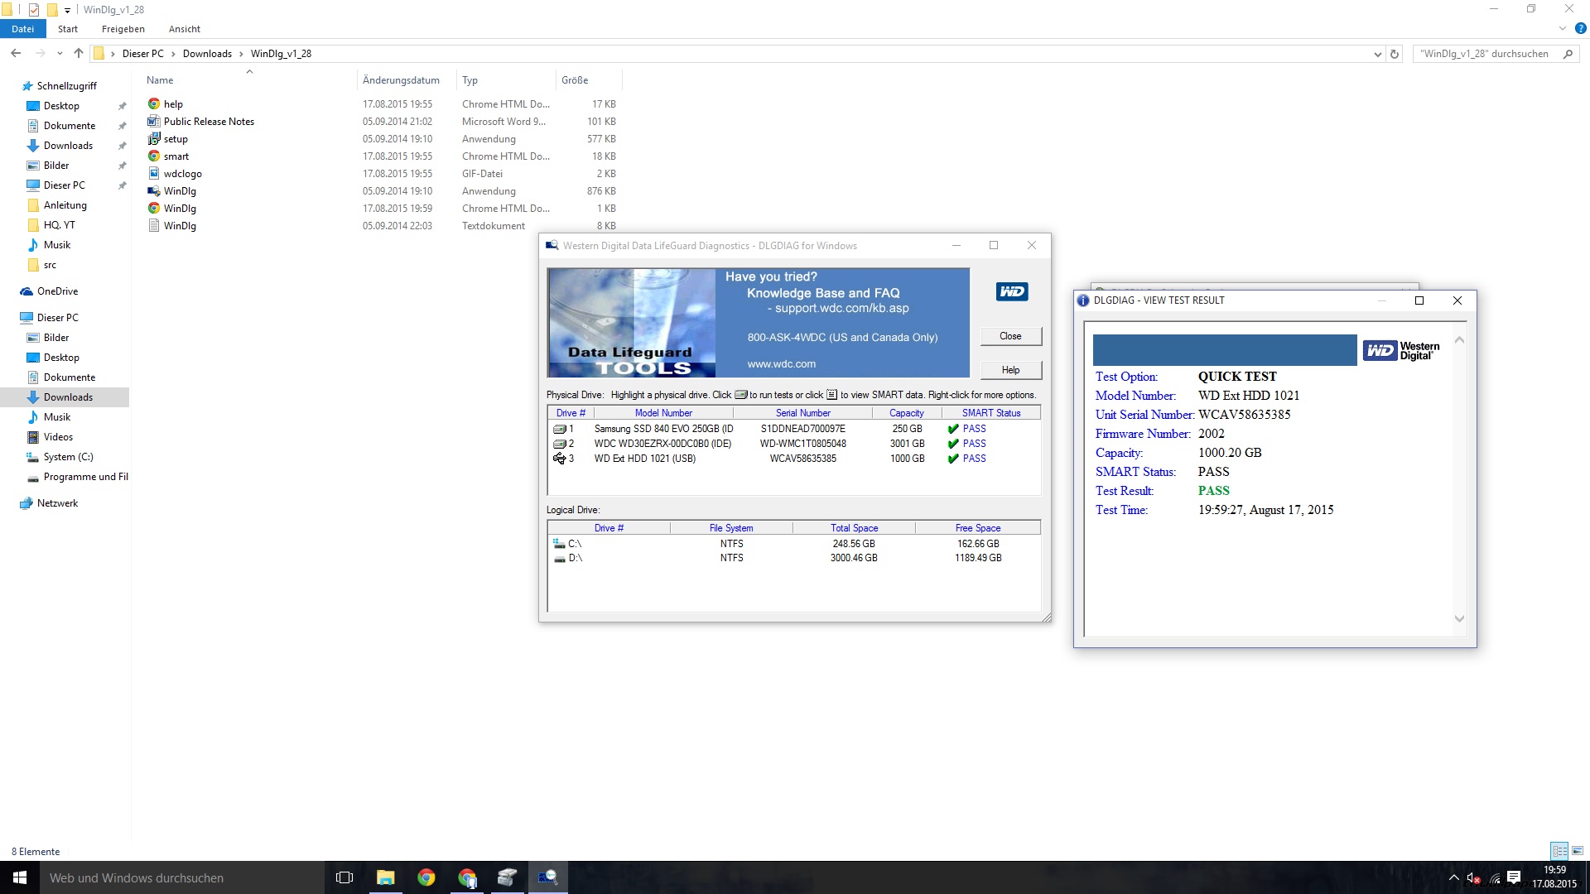Screen dimensions: 1590x894
Task: Open the Ansicht ribbon tab
Action: point(184,29)
